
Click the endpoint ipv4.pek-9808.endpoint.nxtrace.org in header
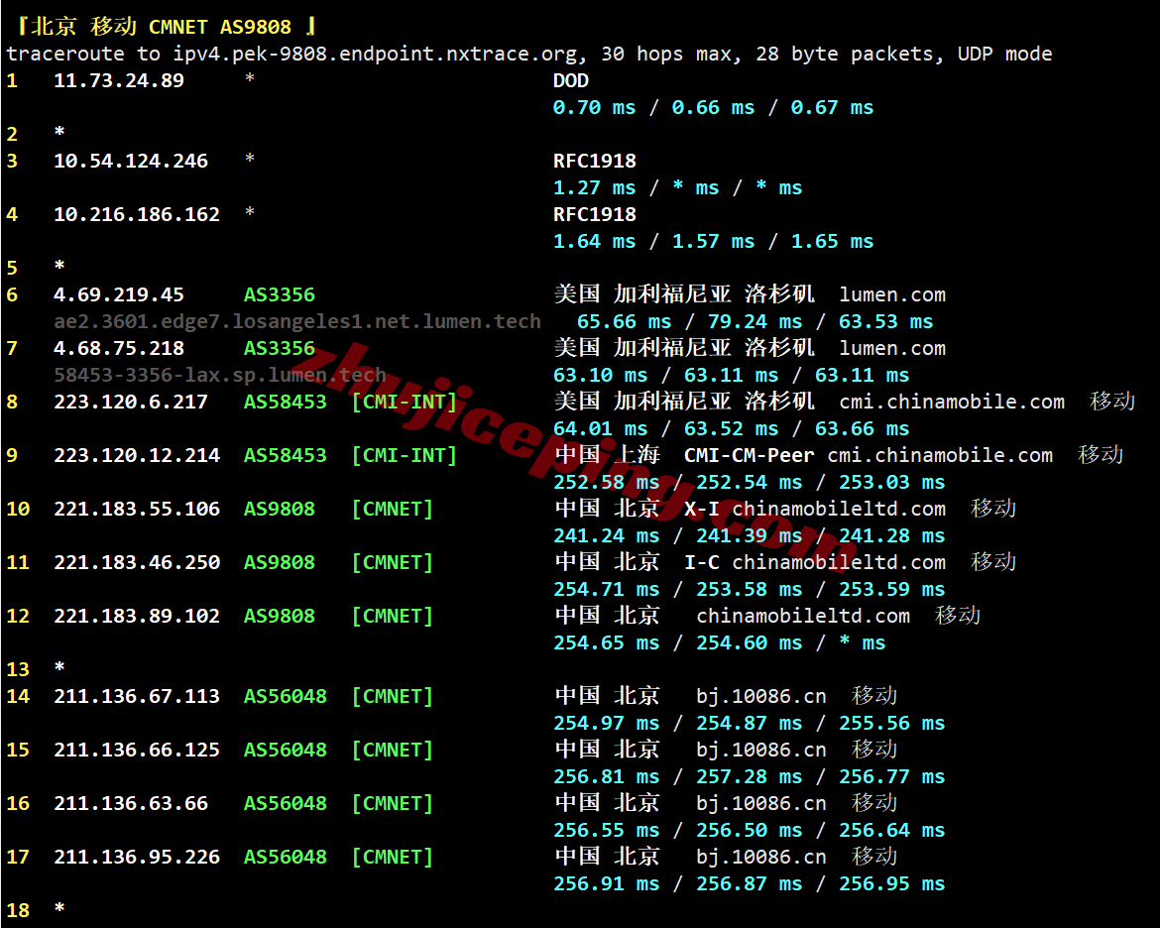pos(375,54)
